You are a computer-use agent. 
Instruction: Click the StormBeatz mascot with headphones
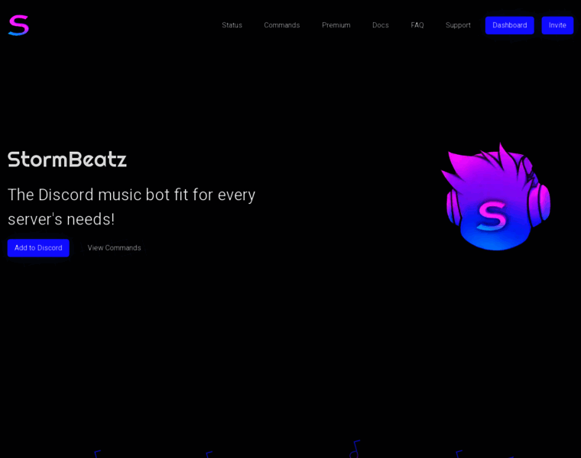pyautogui.click(x=496, y=196)
